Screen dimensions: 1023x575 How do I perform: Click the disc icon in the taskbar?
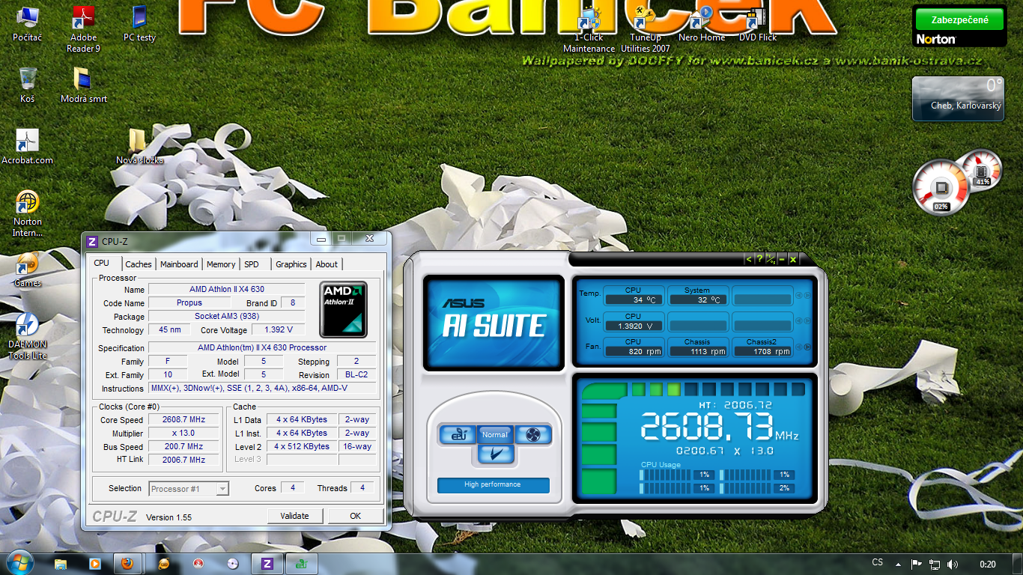[x=233, y=564]
